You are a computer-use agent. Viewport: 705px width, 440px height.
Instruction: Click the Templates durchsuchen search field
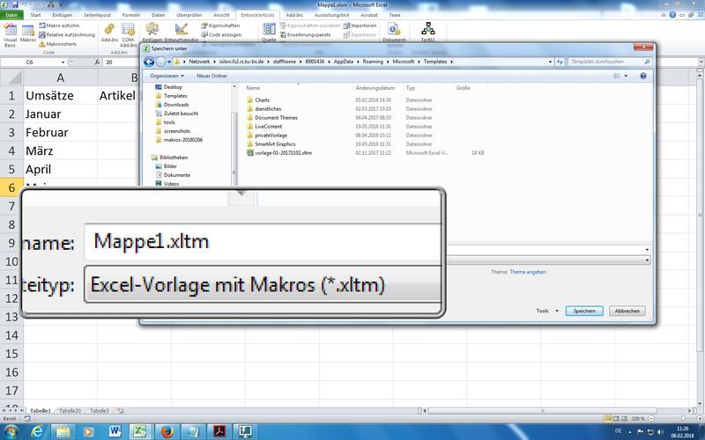609,62
